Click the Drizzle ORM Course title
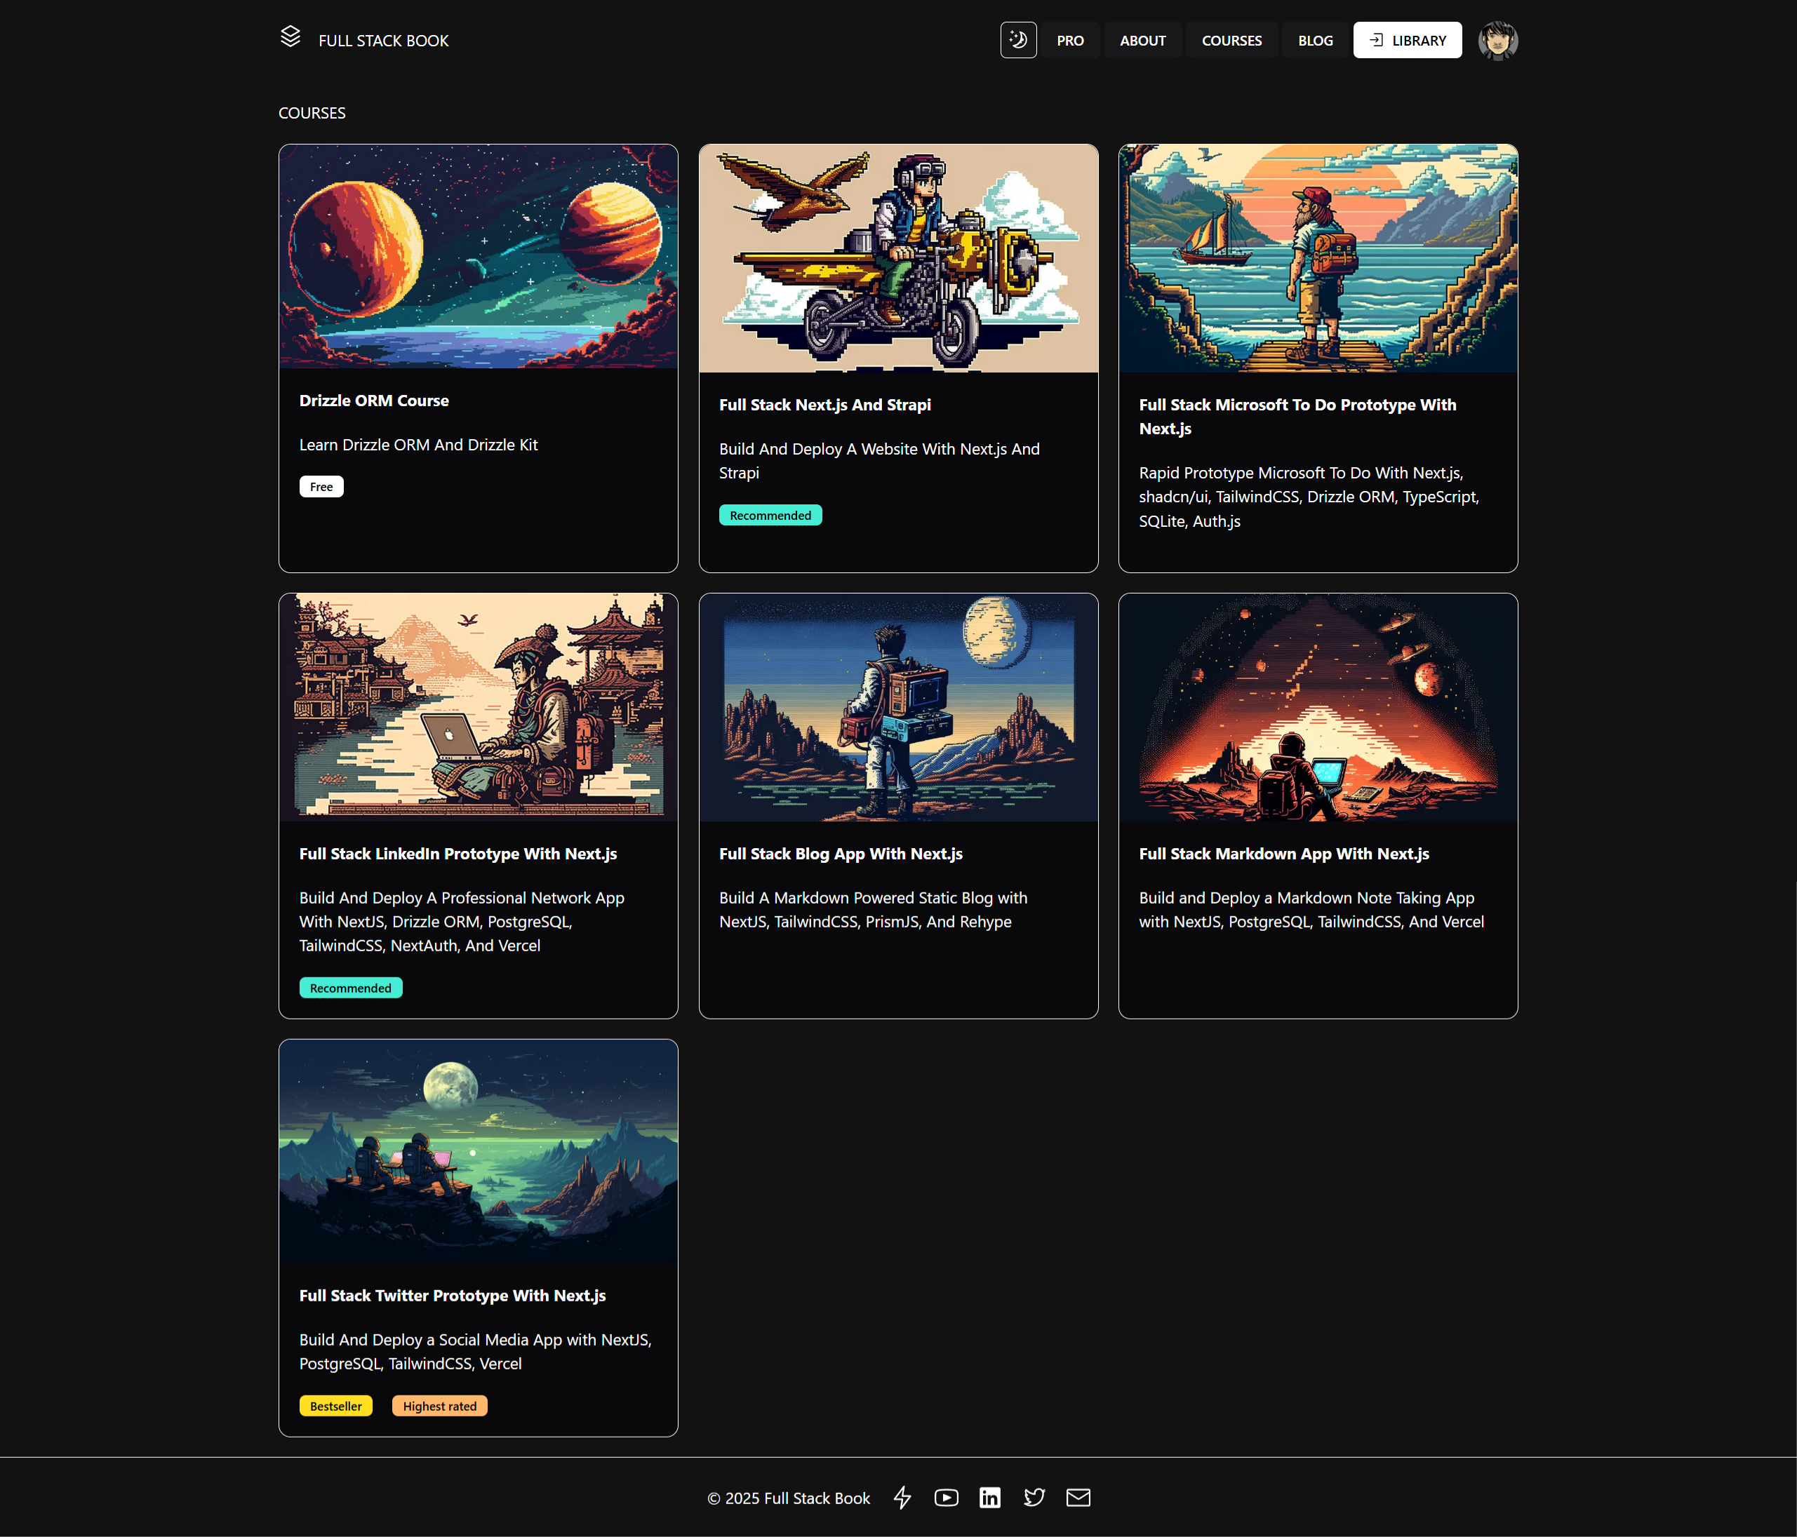The image size is (1797, 1537). coord(374,401)
